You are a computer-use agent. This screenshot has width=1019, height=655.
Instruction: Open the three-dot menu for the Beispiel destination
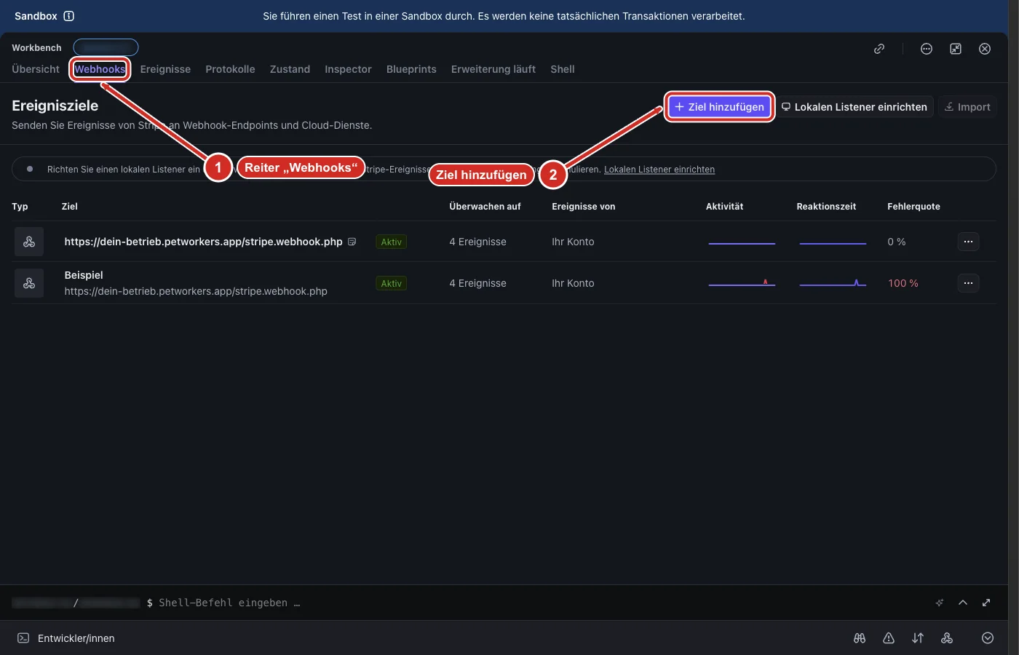pos(968,283)
